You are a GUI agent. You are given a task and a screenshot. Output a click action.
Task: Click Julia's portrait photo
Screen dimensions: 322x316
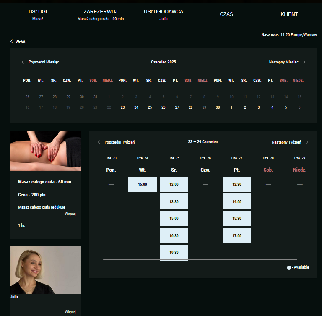[45, 270]
